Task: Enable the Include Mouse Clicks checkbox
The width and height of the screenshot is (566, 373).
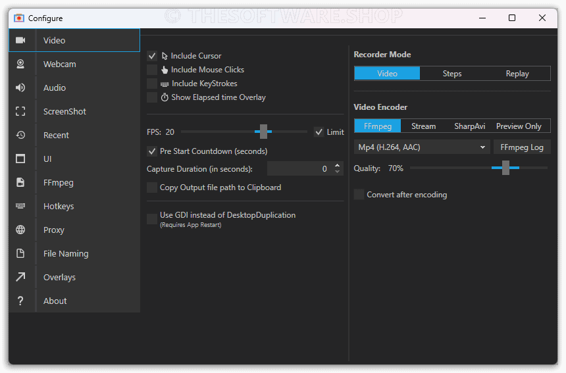Action: [152, 70]
